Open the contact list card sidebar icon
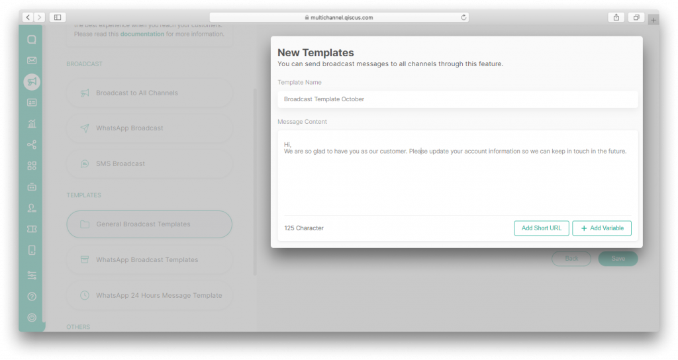The height and width of the screenshot is (360, 678). (32, 103)
